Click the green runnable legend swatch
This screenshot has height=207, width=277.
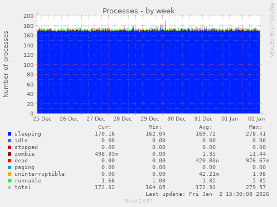[9, 181]
